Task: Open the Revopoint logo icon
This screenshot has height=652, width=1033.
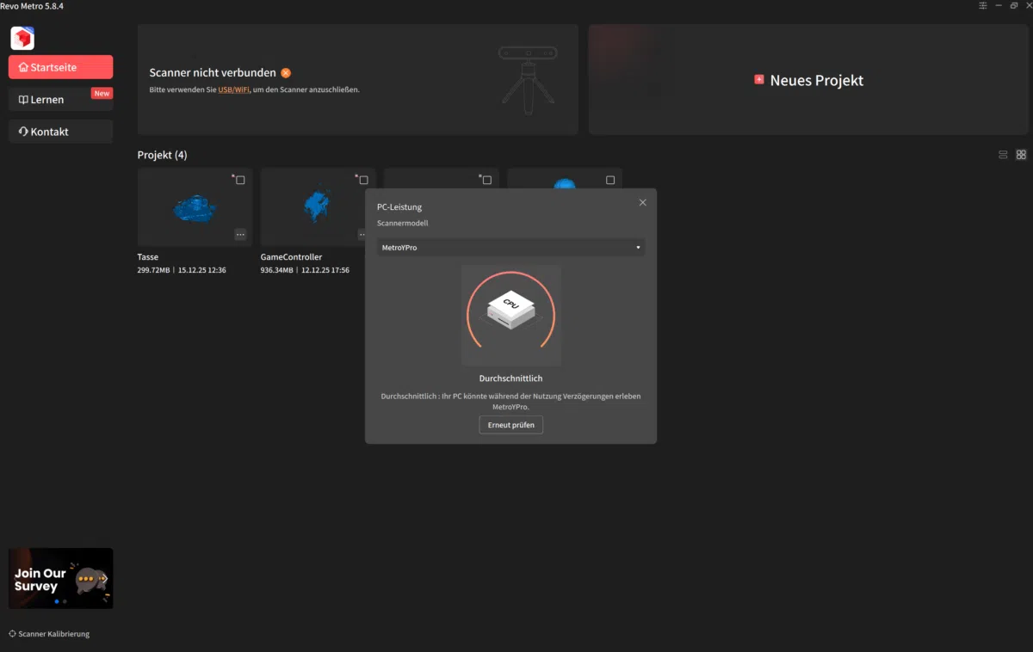Action: pyautogui.click(x=22, y=38)
